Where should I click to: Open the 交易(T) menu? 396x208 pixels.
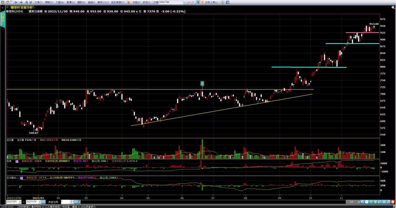pyautogui.click(x=38, y=2)
